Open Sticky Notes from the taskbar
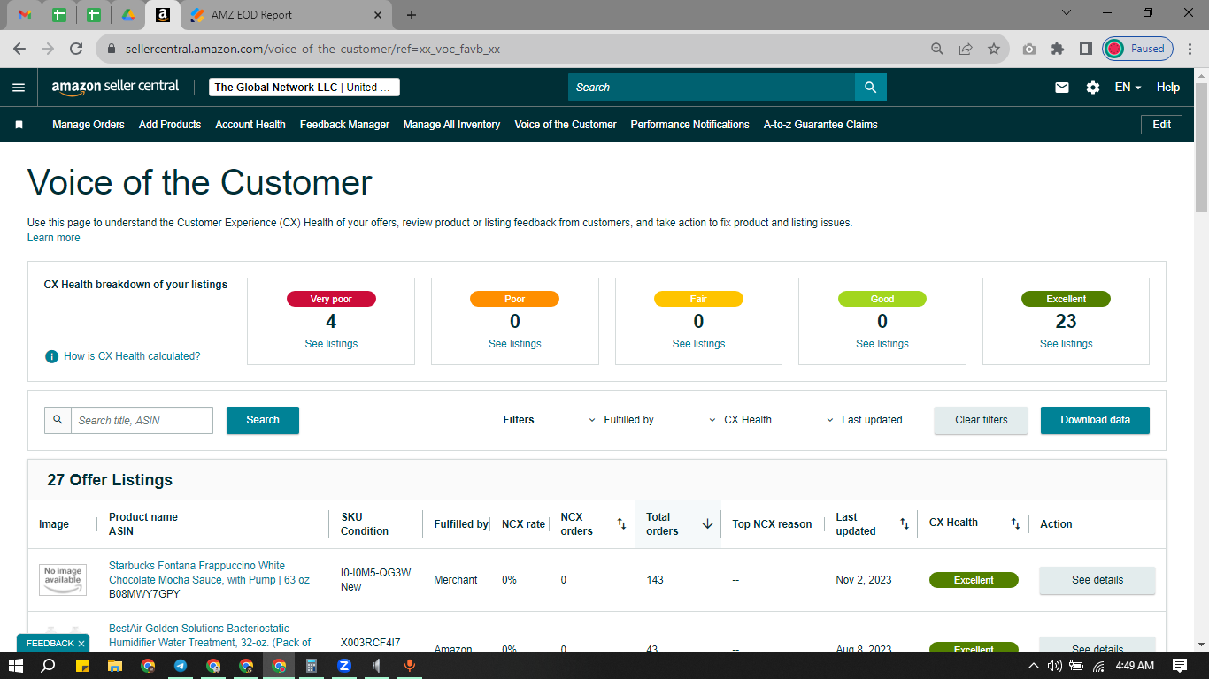The height and width of the screenshot is (679, 1209). click(x=82, y=666)
